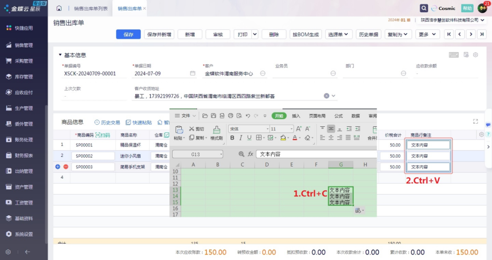Click the search icon beside Cosmic
The height and width of the screenshot is (260, 492).
tap(424, 8)
